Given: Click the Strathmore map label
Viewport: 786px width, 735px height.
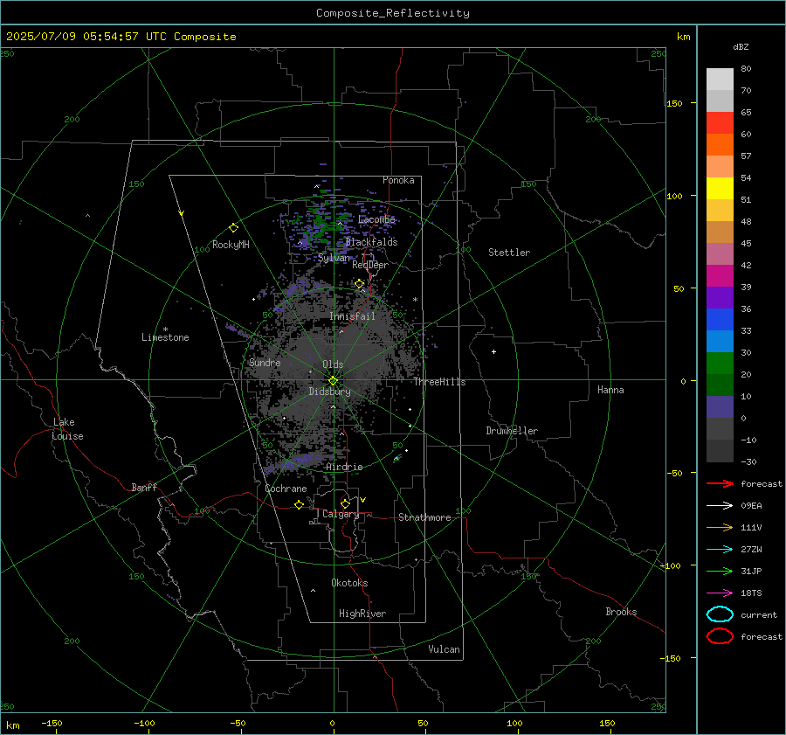Looking at the screenshot, I should tap(424, 517).
